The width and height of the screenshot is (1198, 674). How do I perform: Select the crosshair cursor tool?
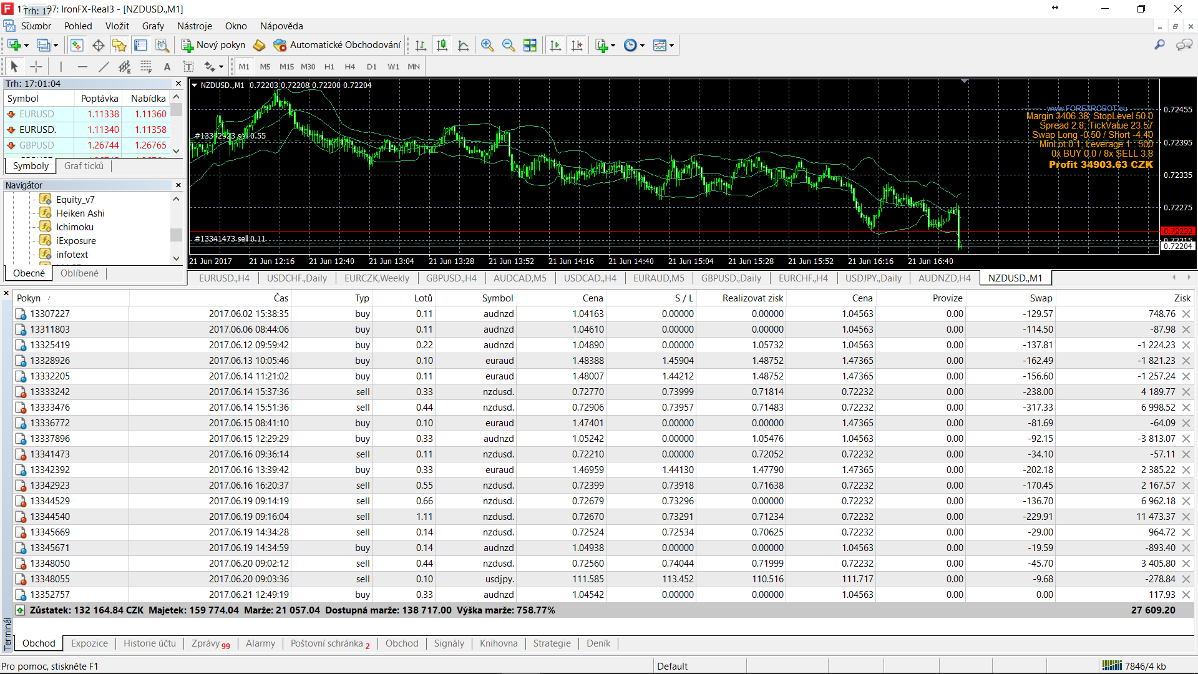36,67
